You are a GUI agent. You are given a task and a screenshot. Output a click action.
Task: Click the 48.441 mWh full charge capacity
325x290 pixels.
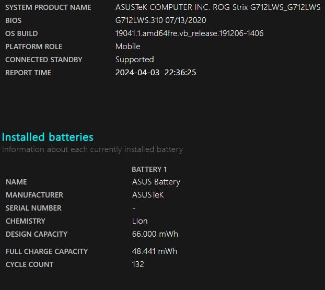(x=154, y=251)
